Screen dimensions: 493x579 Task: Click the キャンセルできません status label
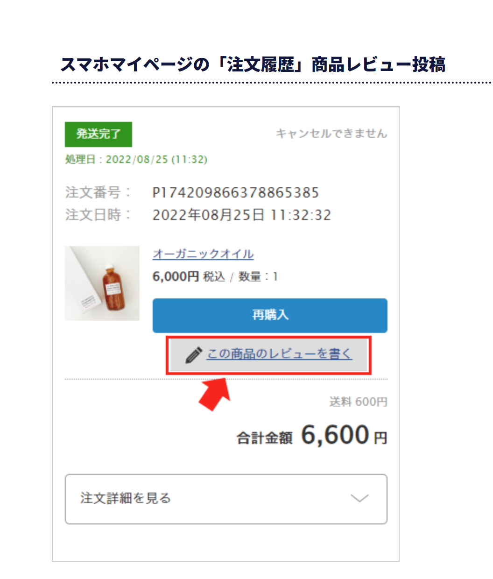click(x=331, y=134)
